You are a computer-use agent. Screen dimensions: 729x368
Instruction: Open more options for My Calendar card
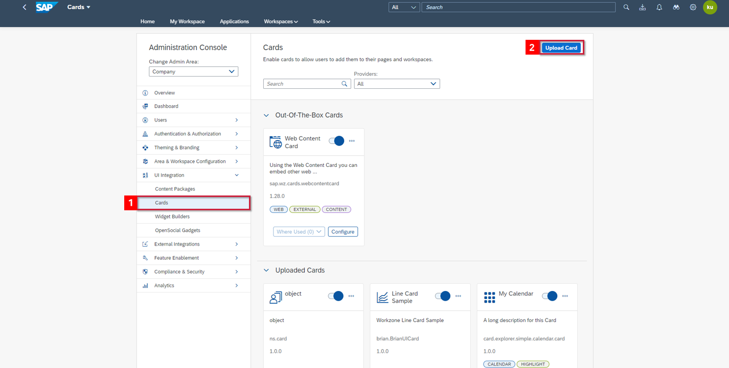[565, 296]
